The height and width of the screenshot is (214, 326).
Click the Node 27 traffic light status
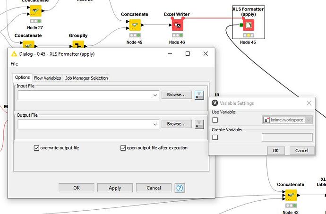coord(35,21)
